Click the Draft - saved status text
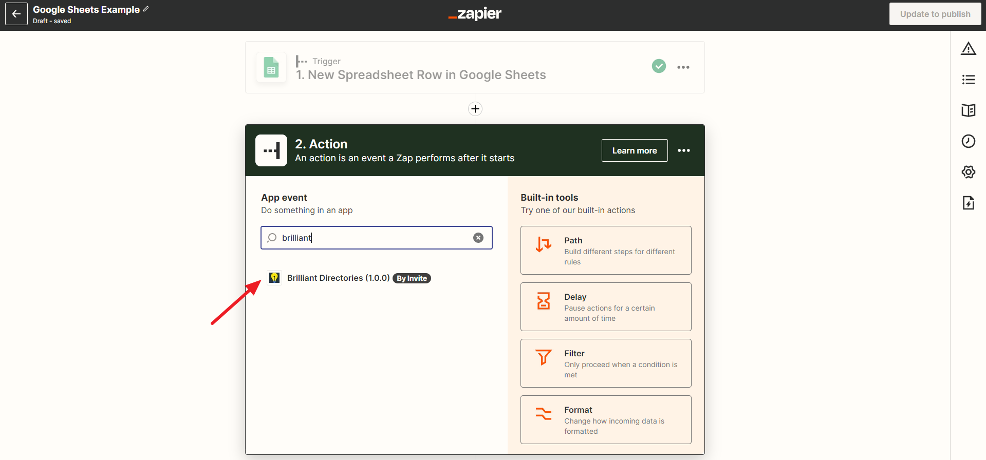 coord(52,21)
